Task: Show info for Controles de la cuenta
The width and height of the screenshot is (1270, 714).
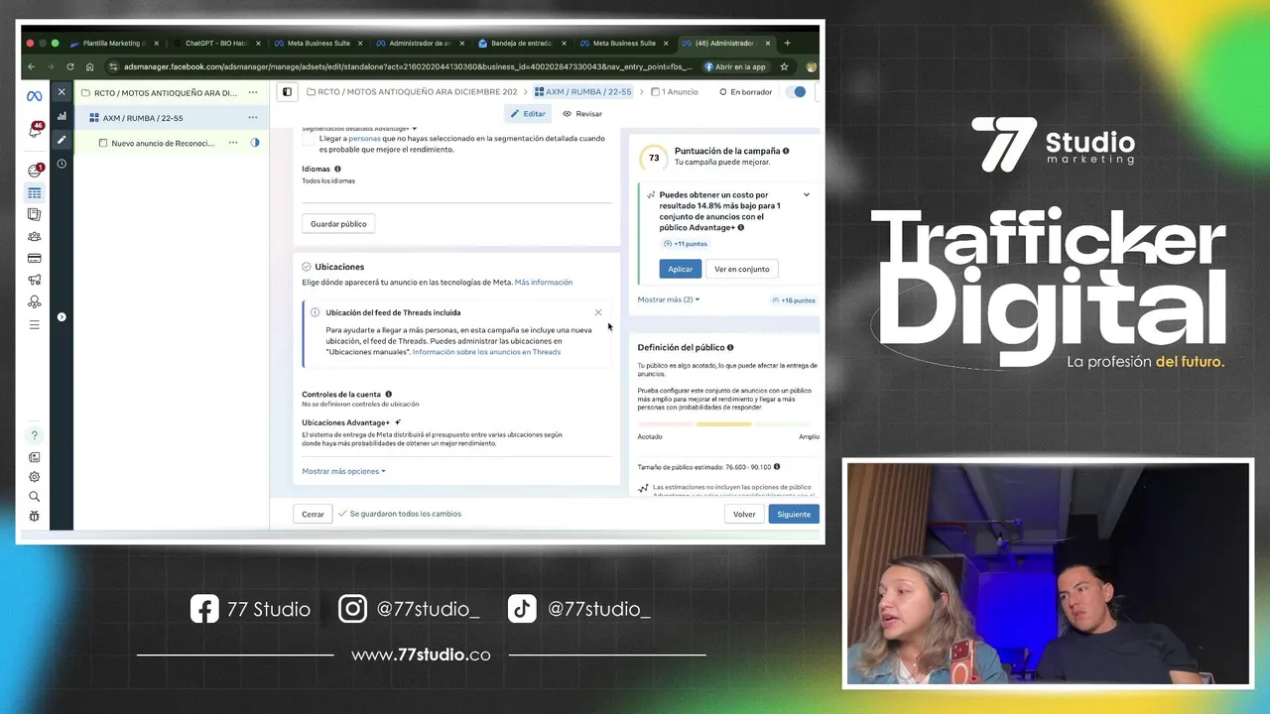Action: (388, 395)
